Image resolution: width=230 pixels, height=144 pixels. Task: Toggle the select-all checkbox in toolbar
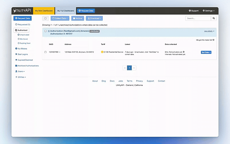point(45,18)
